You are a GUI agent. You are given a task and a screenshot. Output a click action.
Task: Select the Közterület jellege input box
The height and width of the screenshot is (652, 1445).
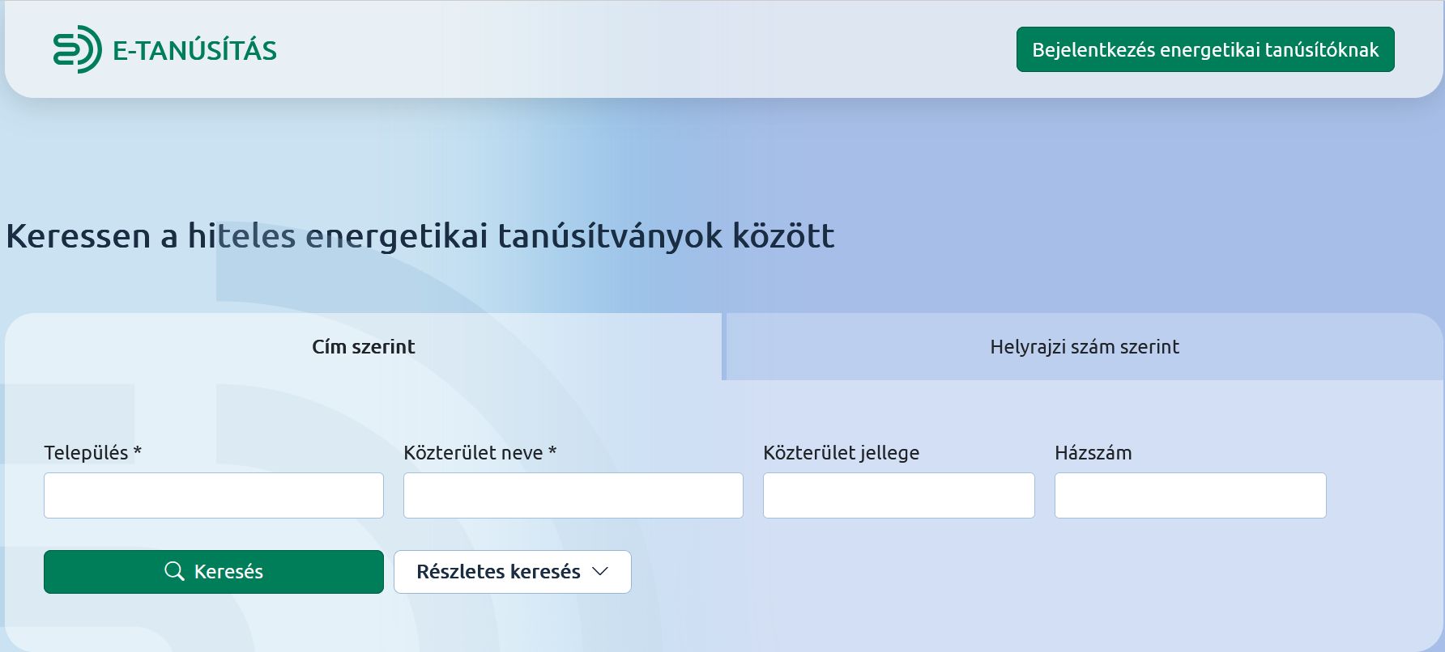pos(898,495)
